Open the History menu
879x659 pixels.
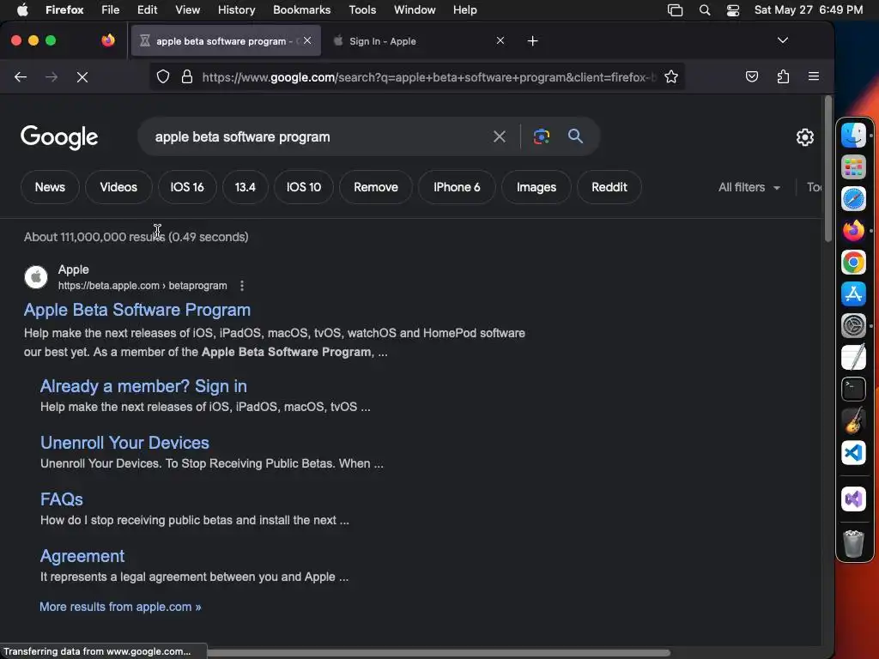(236, 10)
